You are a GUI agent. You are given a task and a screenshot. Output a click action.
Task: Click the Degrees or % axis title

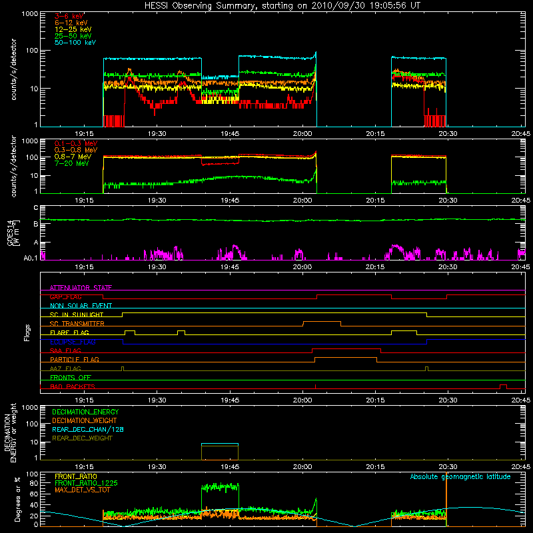[17, 499]
